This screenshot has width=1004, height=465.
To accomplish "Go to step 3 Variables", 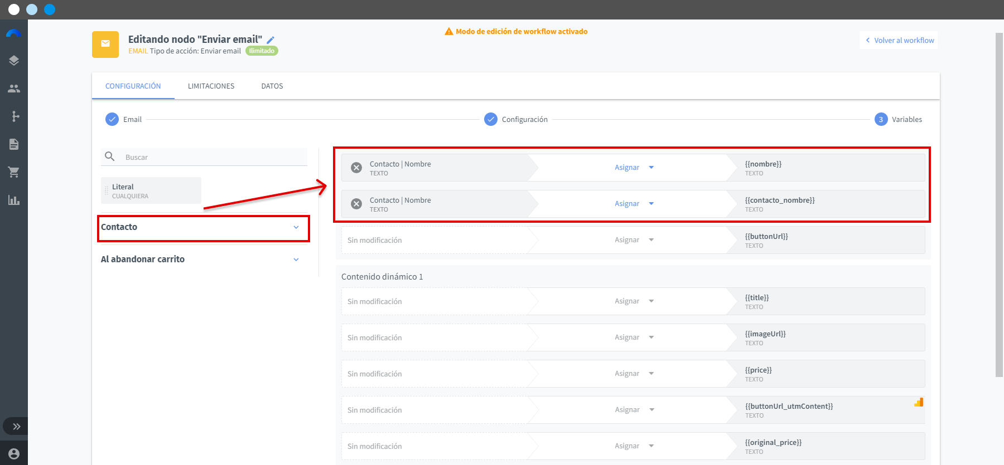I will pyautogui.click(x=898, y=119).
